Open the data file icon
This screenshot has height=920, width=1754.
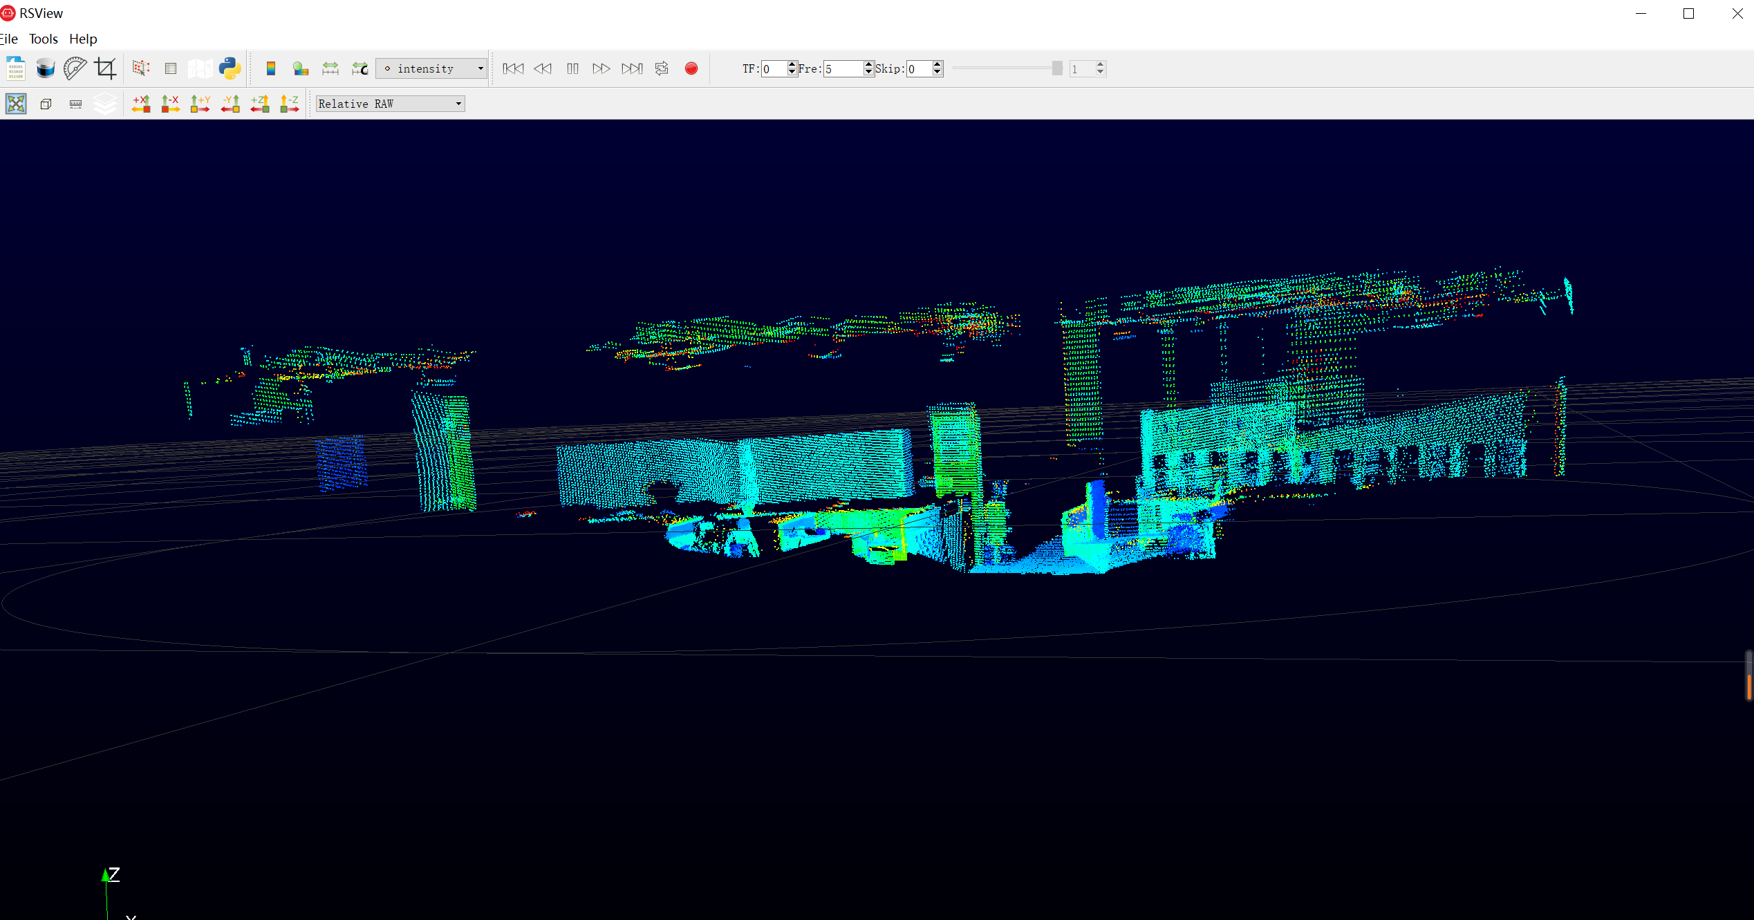pyautogui.click(x=15, y=68)
